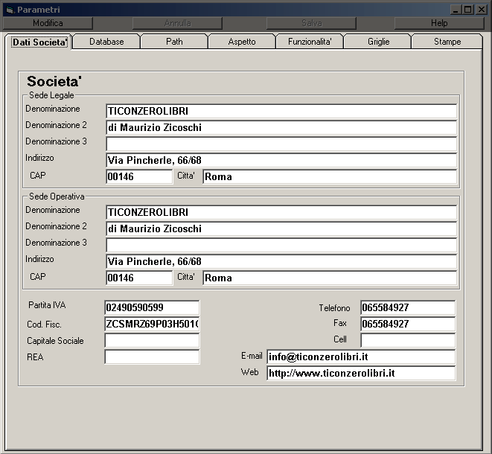Click the Cod. Fisc. label
Image resolution: width=492 pixels, height=454 pixels.
44,324
